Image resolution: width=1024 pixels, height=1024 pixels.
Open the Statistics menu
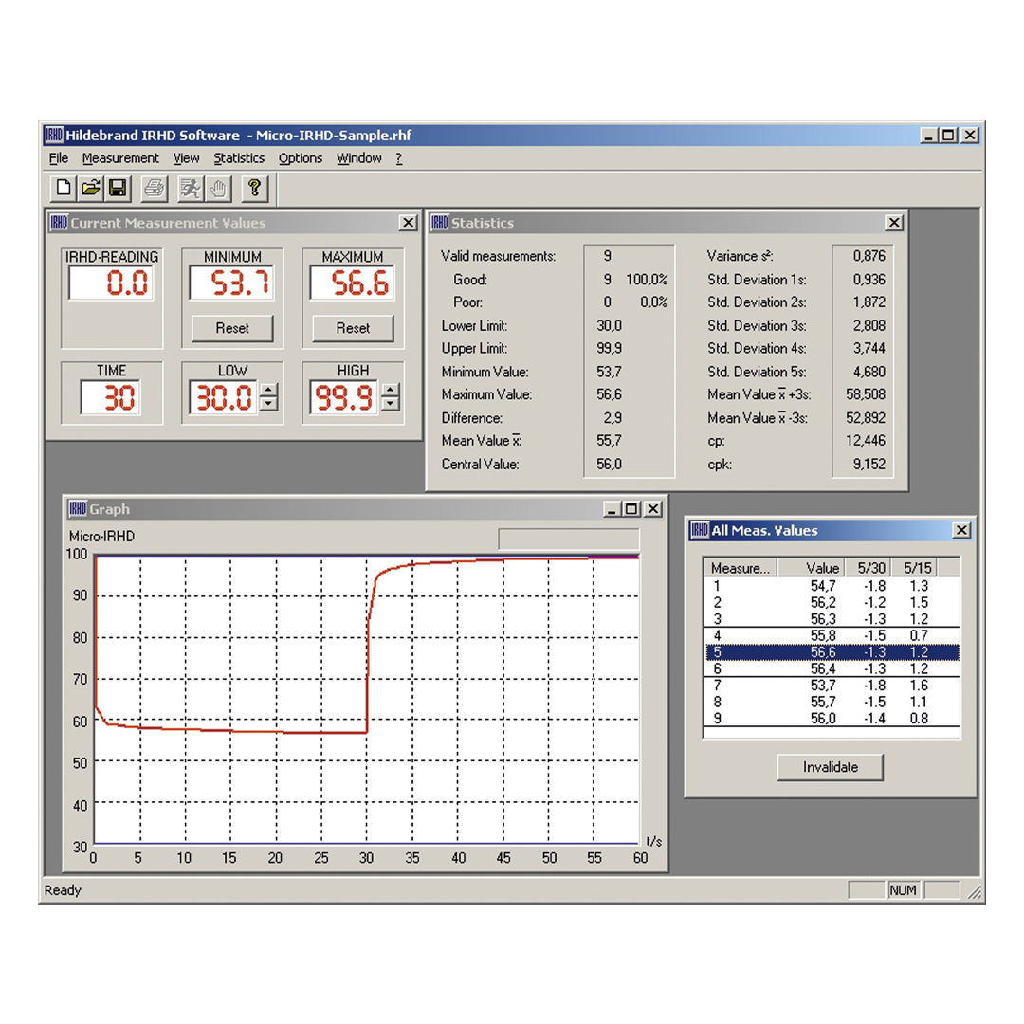point(239,158)
